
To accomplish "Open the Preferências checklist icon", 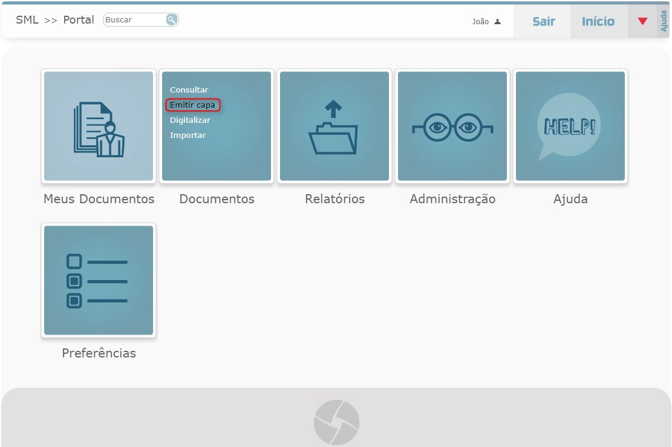I will pos(99,280).
